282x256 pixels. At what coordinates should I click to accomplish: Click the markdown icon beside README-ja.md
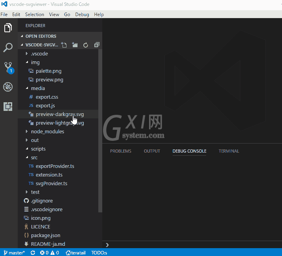pyautogui.click(x=26, y=244)
